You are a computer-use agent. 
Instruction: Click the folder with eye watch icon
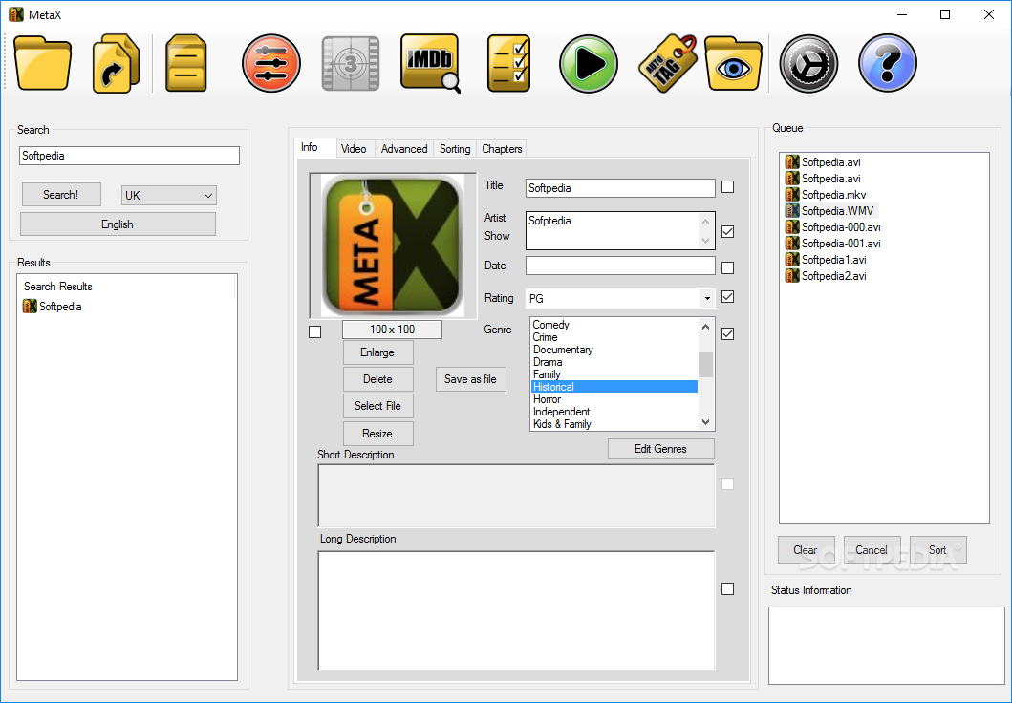click(733, 64)
